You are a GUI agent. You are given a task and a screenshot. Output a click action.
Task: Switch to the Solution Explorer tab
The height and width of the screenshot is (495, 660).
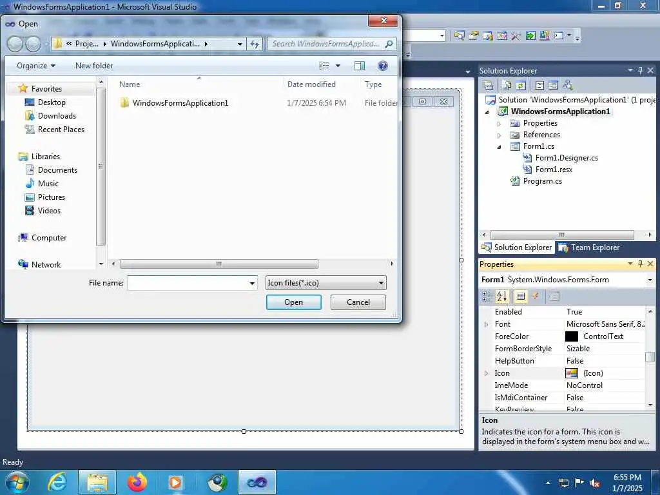click(516, 247)
